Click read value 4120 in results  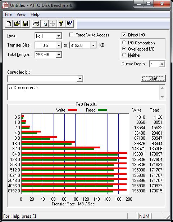(x=158, y=117)
